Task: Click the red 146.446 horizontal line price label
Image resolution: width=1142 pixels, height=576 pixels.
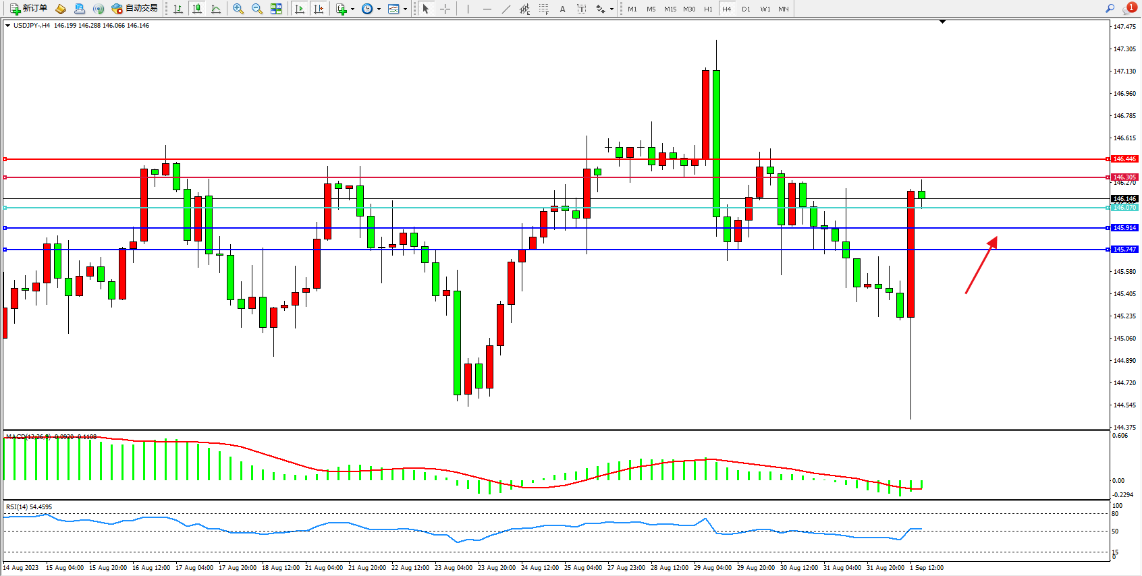Action: (x=1124, y=159)
